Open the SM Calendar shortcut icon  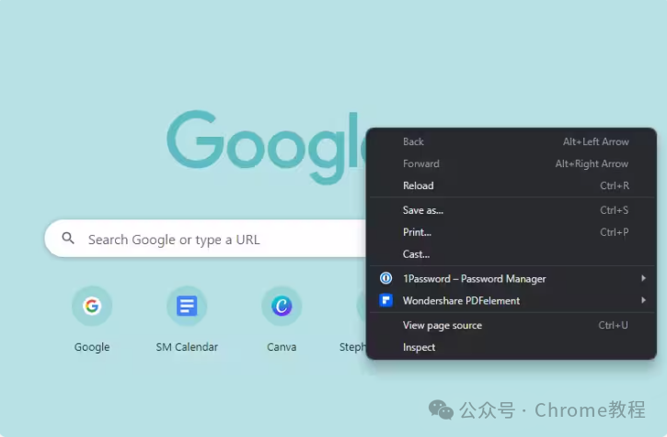187,306
